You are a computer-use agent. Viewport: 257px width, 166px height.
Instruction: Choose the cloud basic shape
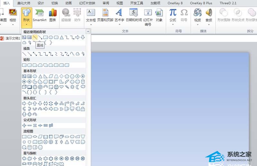click(x=83, y=87)
